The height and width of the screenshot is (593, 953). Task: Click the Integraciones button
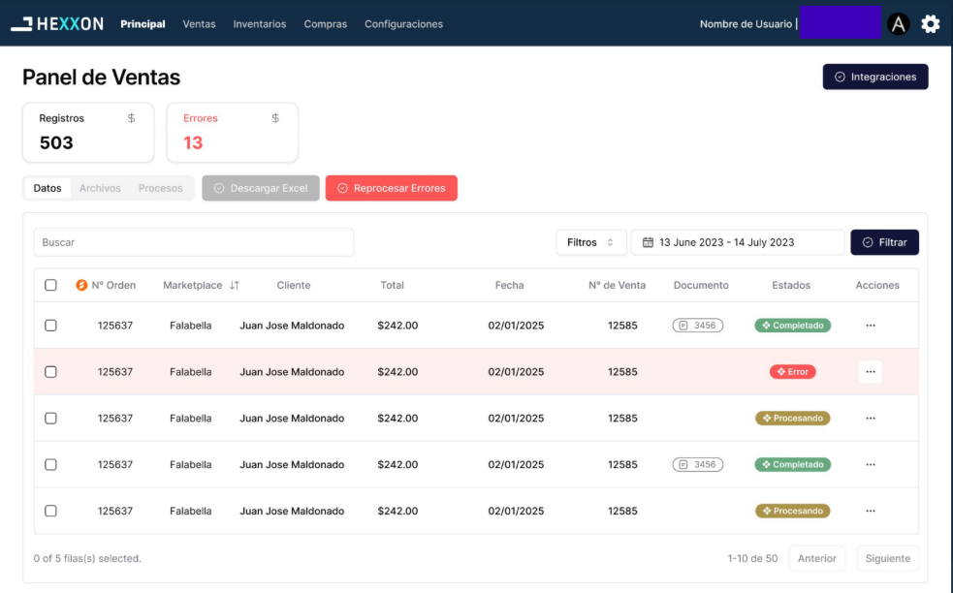click(875, 77)
